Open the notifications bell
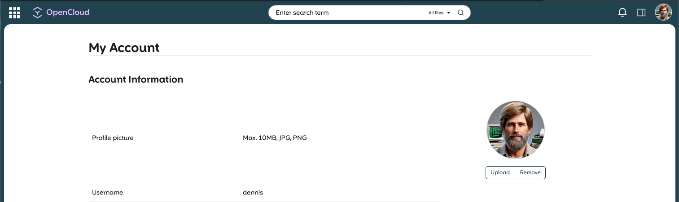Viewport: 679px width, 202px height. click(622, 13)
